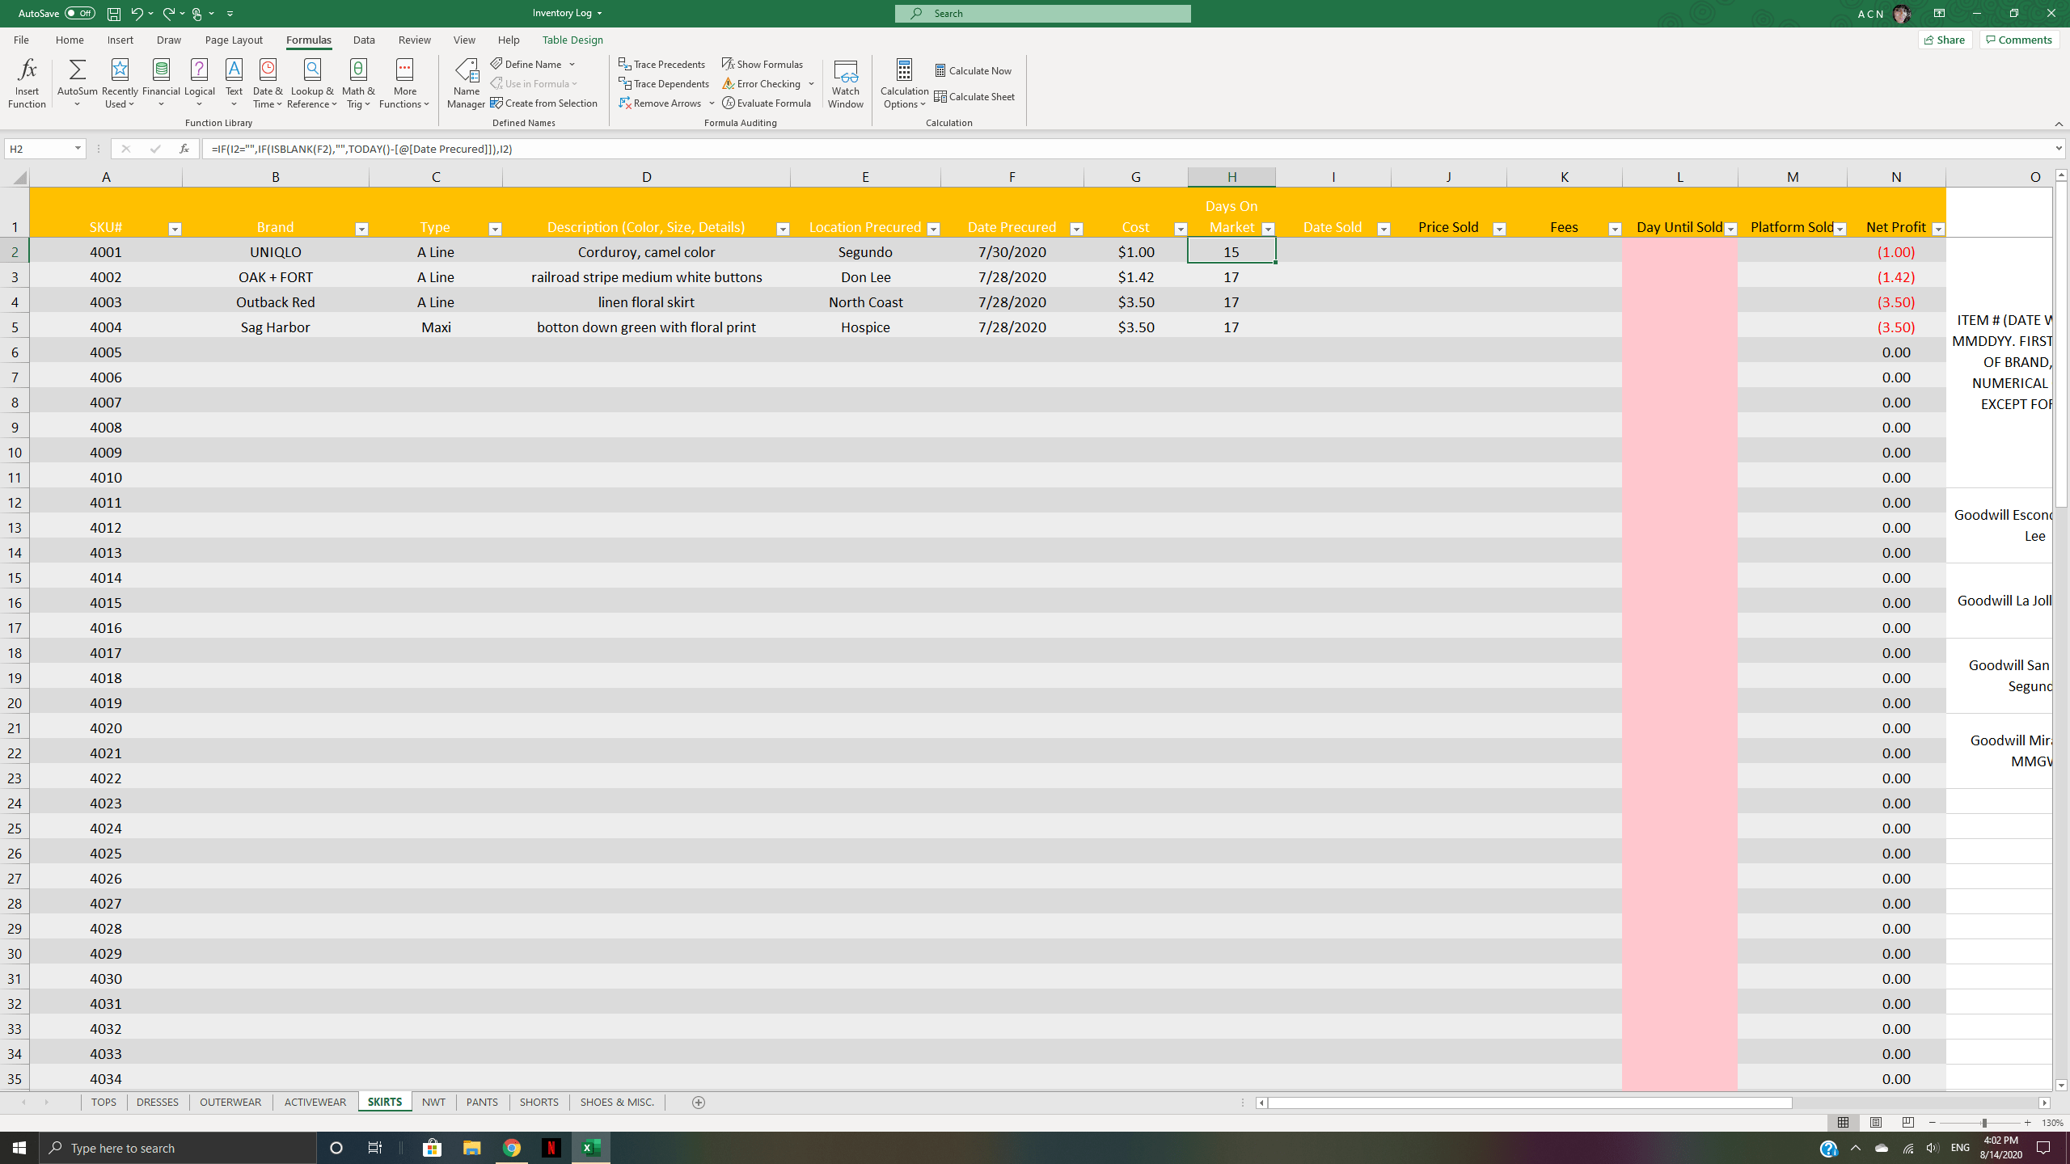
Task: Open Math & Trig functions
Action: point(358,82)
